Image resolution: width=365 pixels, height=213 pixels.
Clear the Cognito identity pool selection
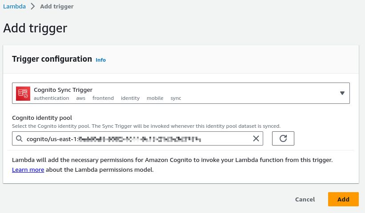[256, 139]
